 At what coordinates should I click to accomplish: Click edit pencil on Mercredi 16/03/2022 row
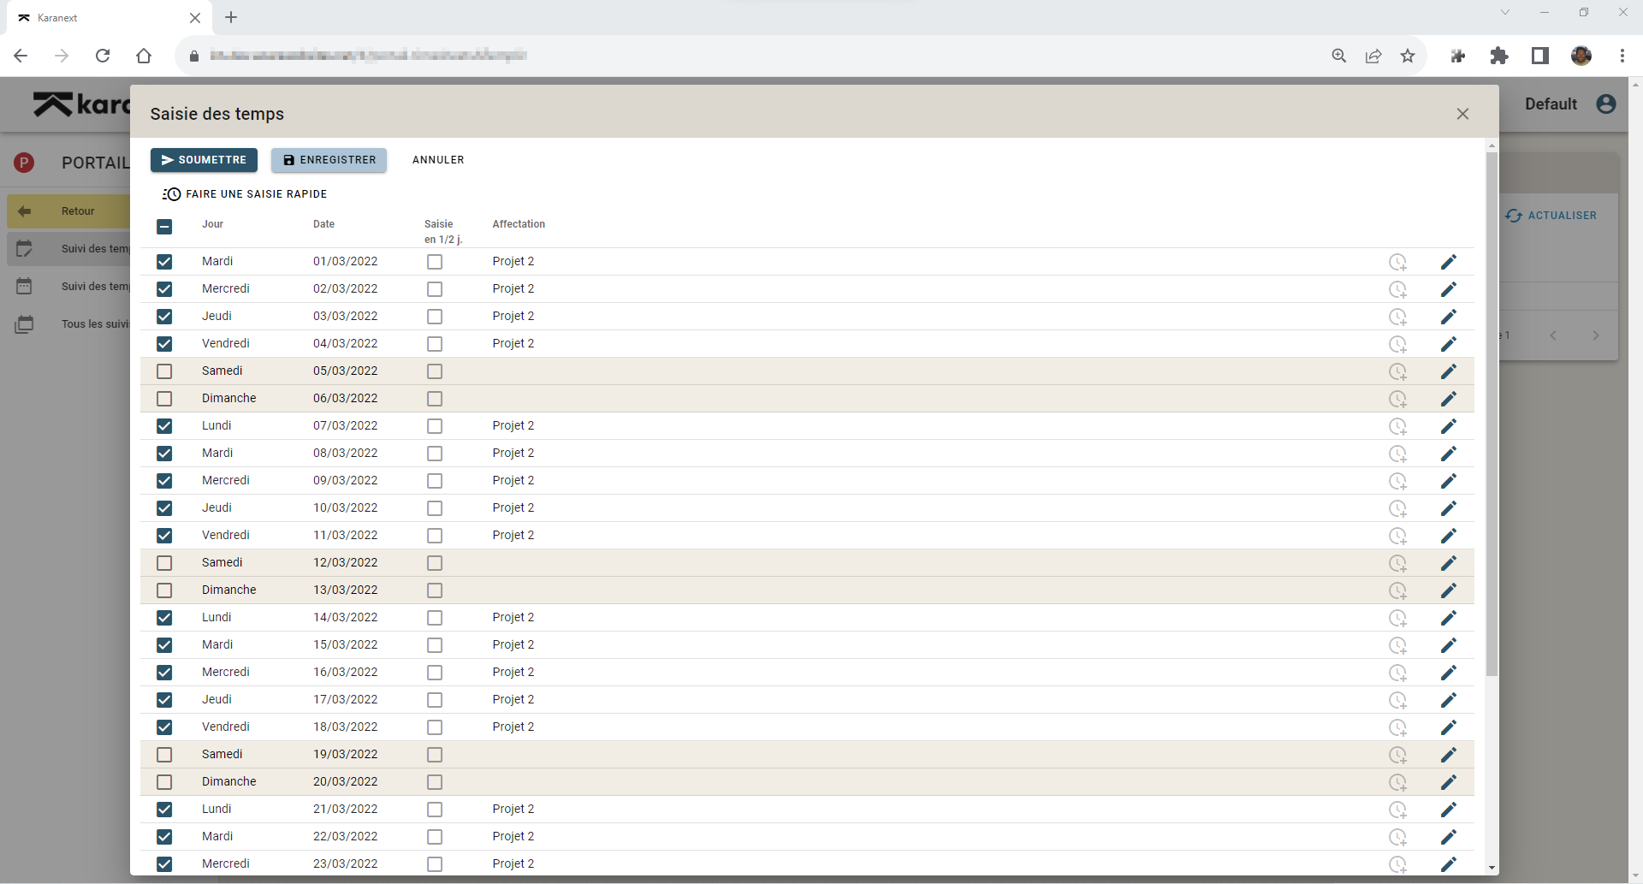[1448, 673]
